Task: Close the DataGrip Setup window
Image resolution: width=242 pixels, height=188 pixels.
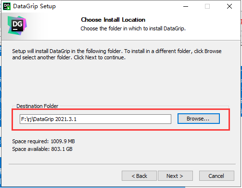Action: tap(229, 6)
